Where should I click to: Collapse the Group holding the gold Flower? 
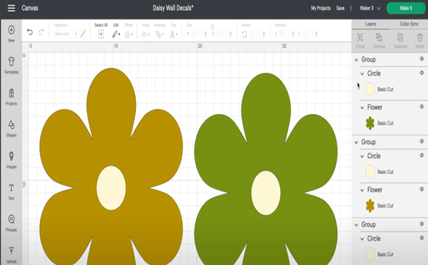click(356, 142)
